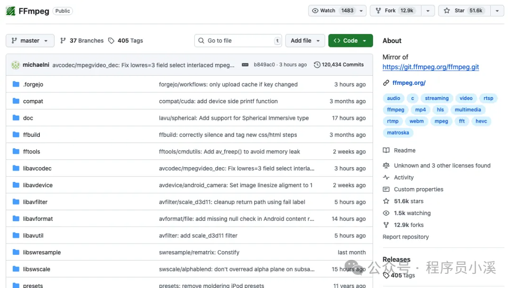512x288 pixels.
Task: Open the .forgejo folder icon
Action: [x=16, y=84]
